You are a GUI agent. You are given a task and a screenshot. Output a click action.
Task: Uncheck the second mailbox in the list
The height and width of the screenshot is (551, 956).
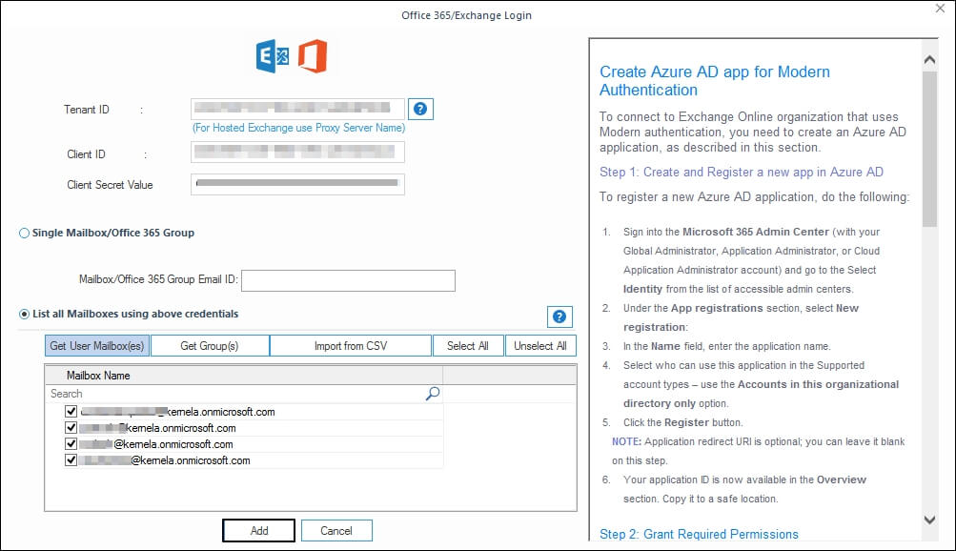point(71,428)
